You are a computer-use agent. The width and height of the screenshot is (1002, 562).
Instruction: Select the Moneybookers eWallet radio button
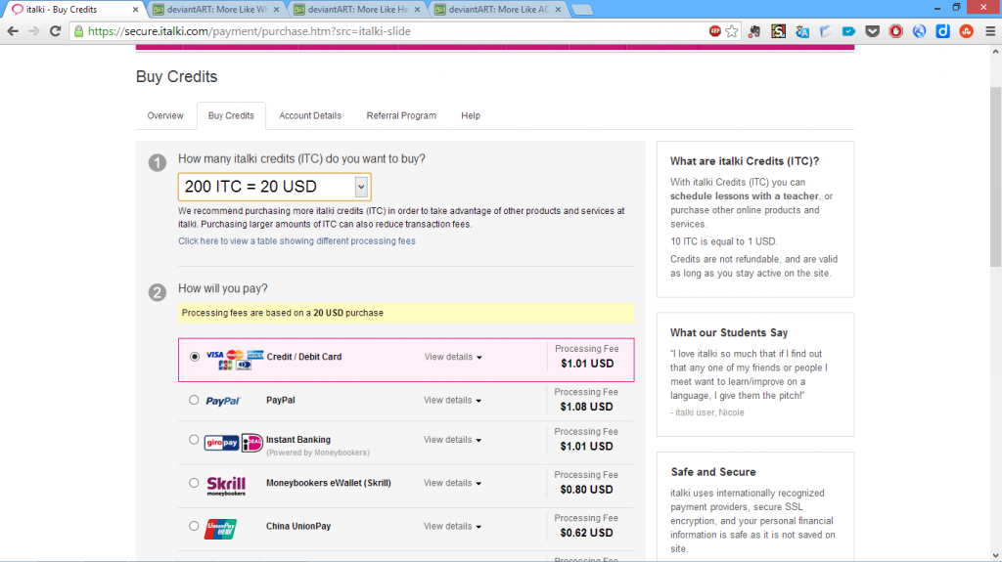(x=194, y=483)
